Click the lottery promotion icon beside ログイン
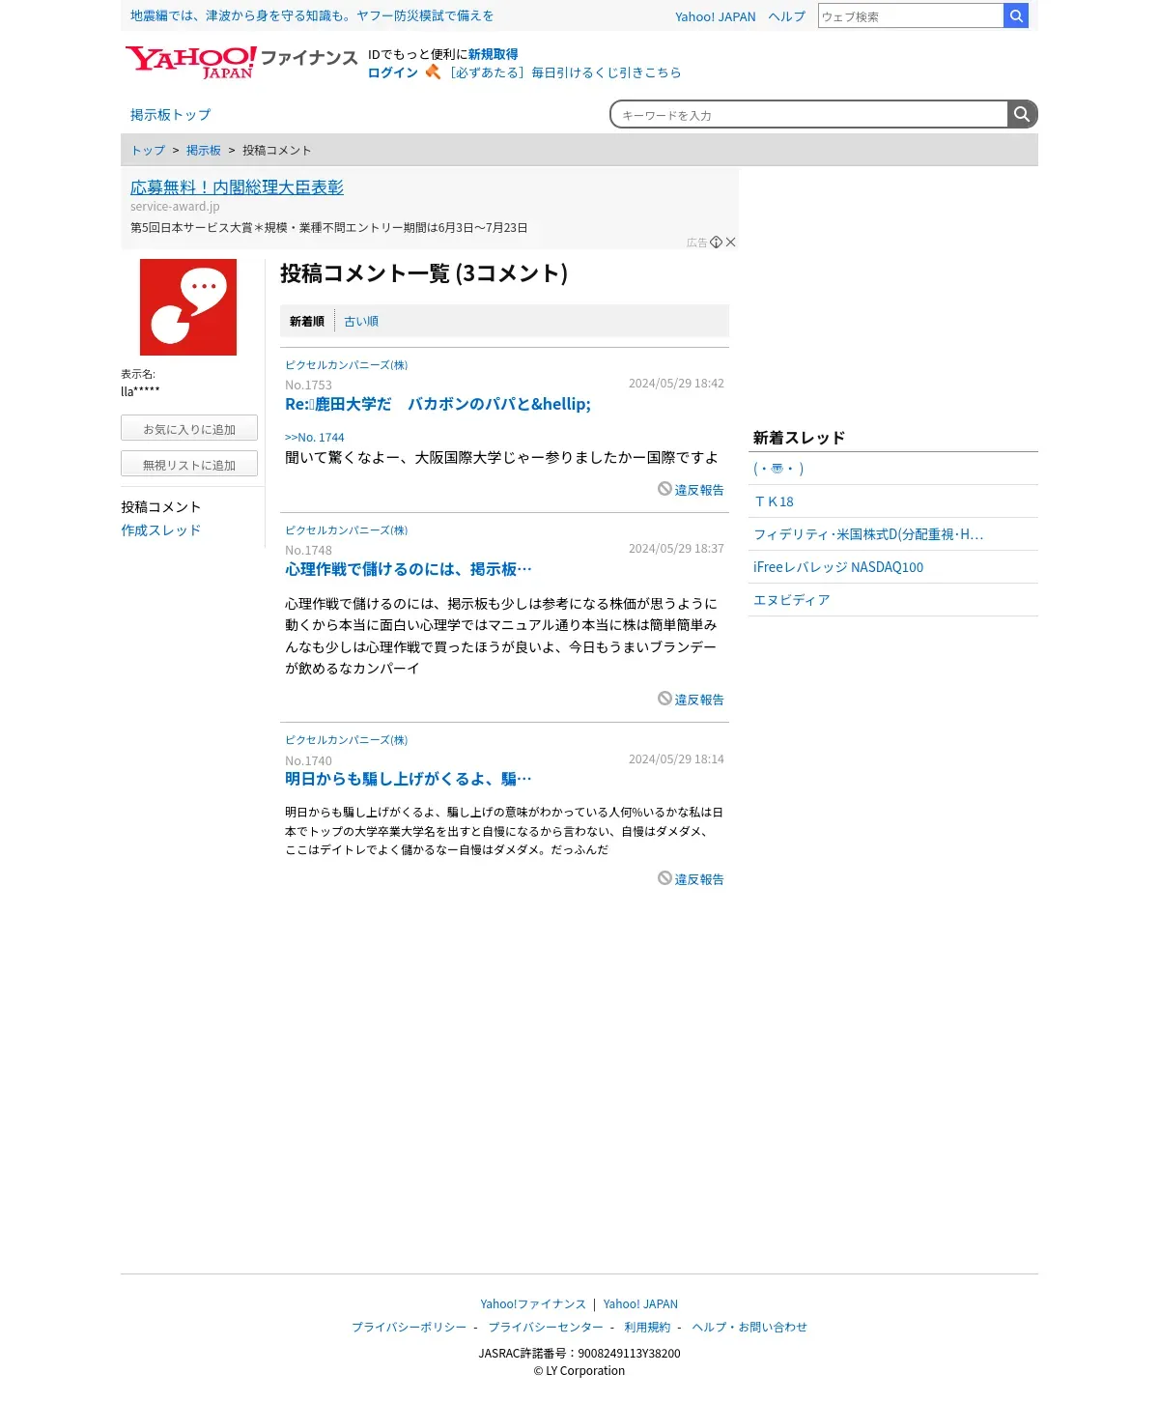 (x=433, y=72)
